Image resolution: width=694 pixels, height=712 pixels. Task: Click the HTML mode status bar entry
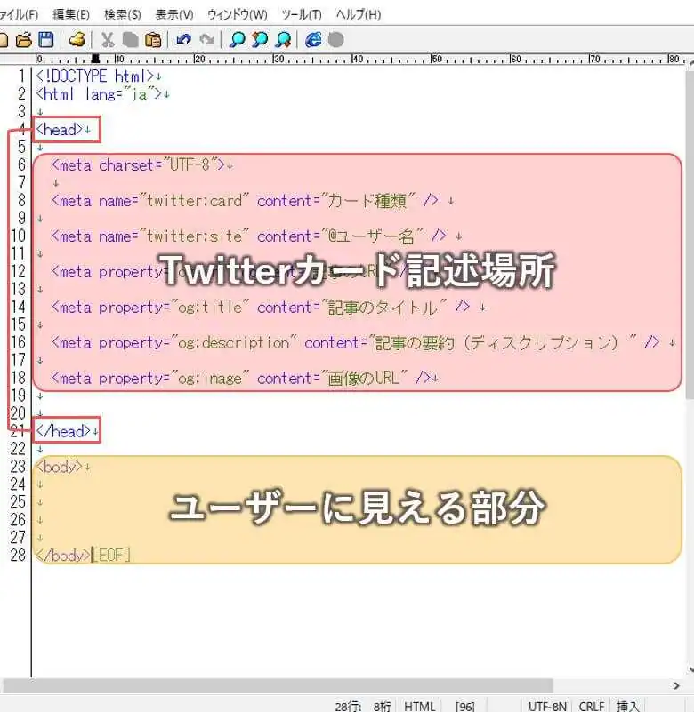click(x=419, y=706)
